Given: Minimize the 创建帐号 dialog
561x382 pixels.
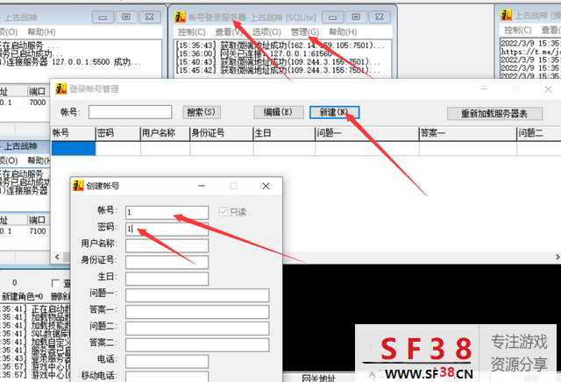Looking at the screenshot, I should click(202, 186).
